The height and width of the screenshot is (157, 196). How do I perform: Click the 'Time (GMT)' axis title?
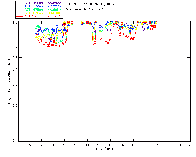pyautogui.click(x=104, y=149)
